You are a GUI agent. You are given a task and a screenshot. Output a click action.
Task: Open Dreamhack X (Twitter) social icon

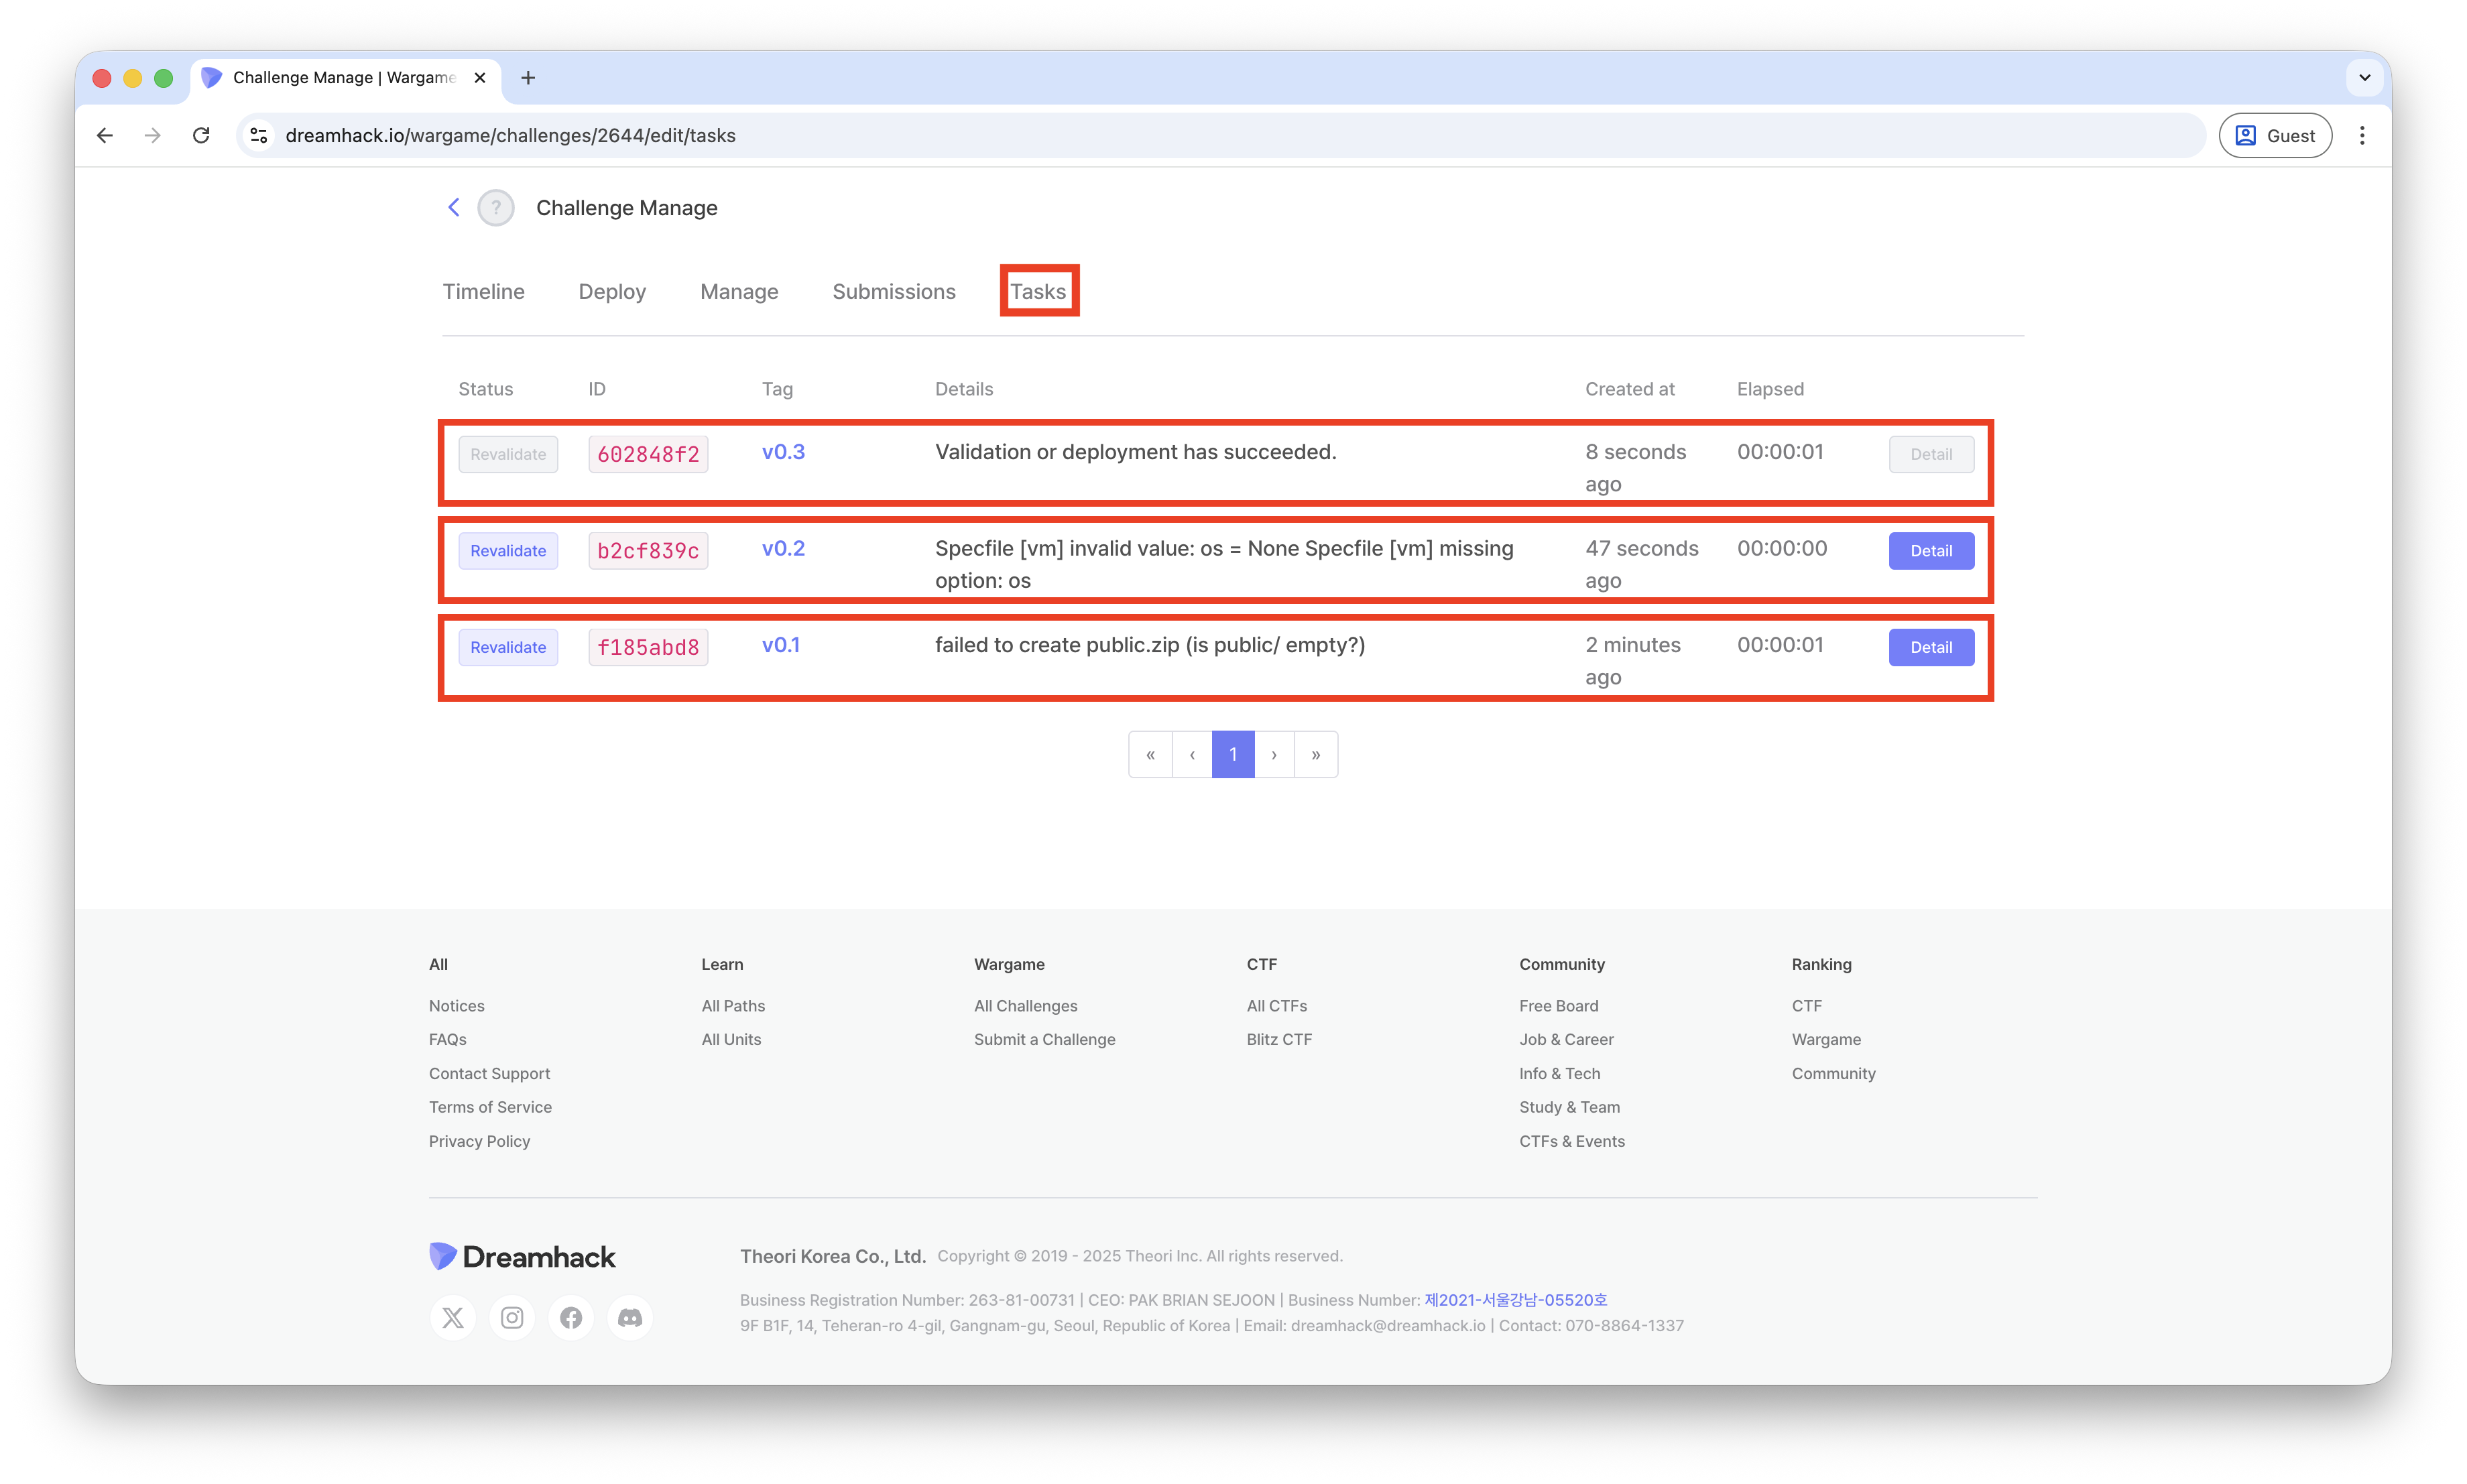(453, 1318)
